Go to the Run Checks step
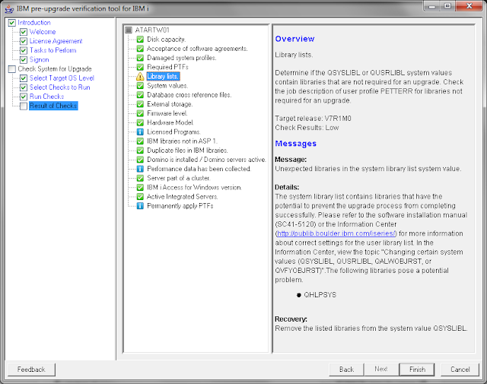 46,97
